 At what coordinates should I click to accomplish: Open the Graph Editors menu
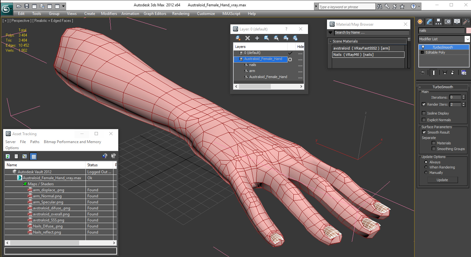point(155,14)
